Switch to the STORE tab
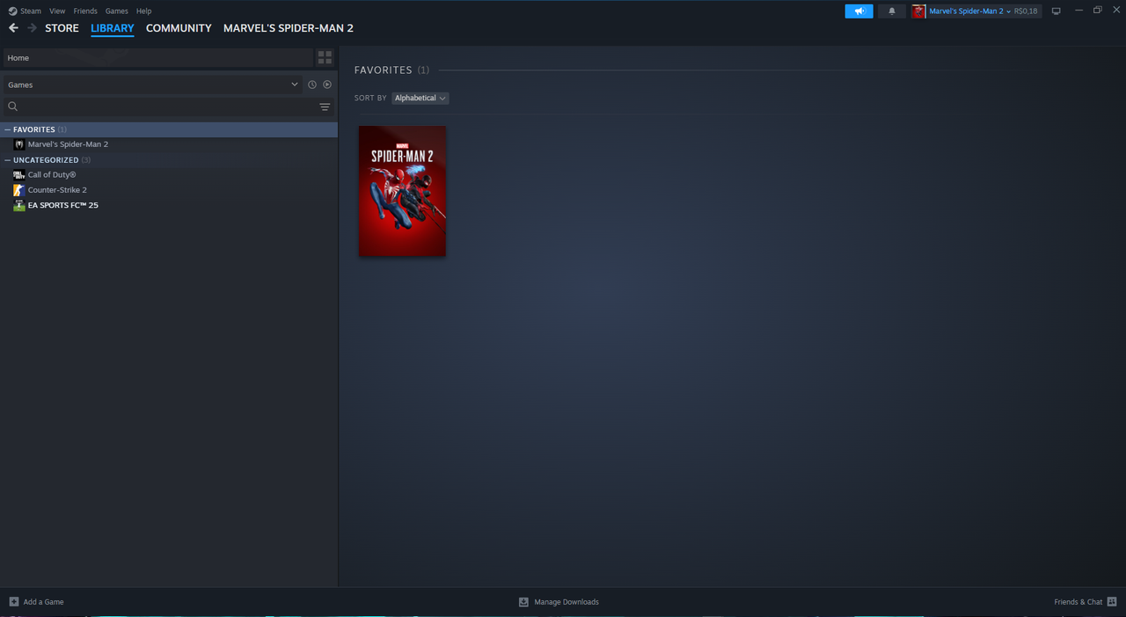This screenshot has width=1126, height=617. point(62,28)
